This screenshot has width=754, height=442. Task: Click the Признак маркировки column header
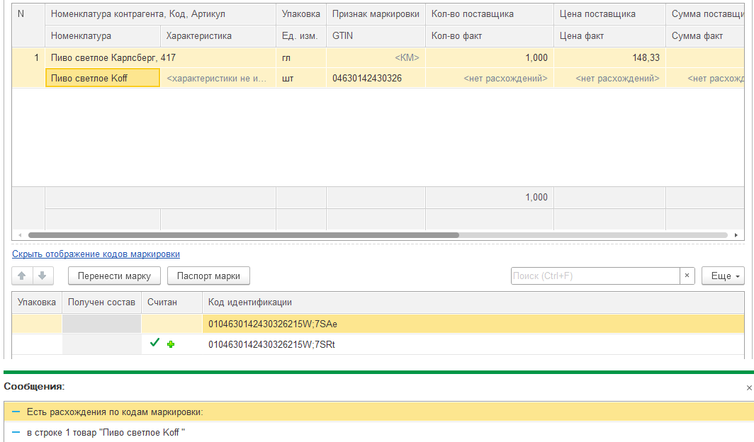376,13
